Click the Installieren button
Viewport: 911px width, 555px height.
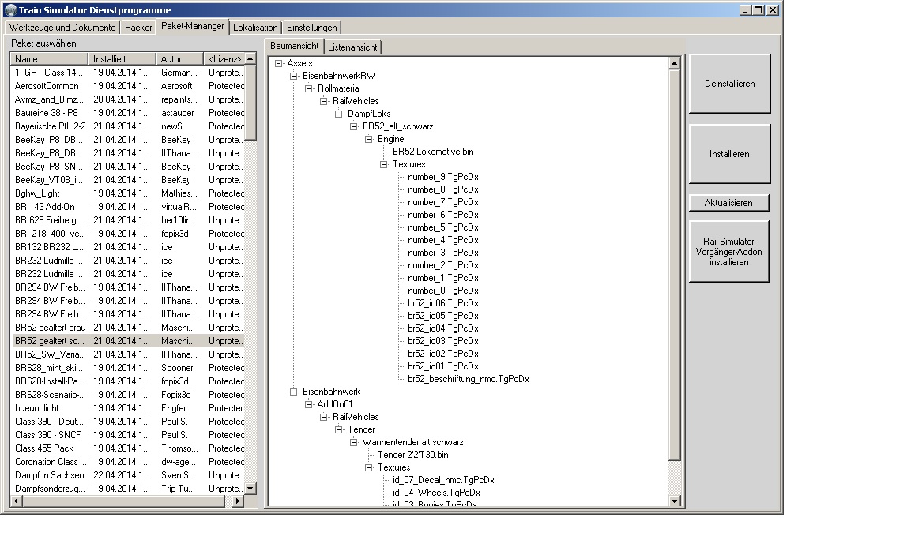tap(730, 154)
